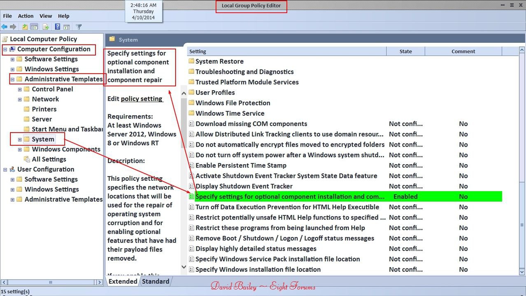
Task: Click icon of highlighted Specify settings optional component row
Action: (x=191, y=197)
